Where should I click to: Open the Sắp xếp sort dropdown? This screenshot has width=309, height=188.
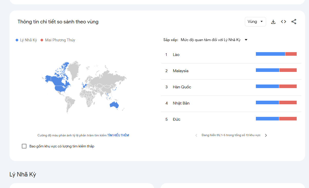tap(214, 40)
